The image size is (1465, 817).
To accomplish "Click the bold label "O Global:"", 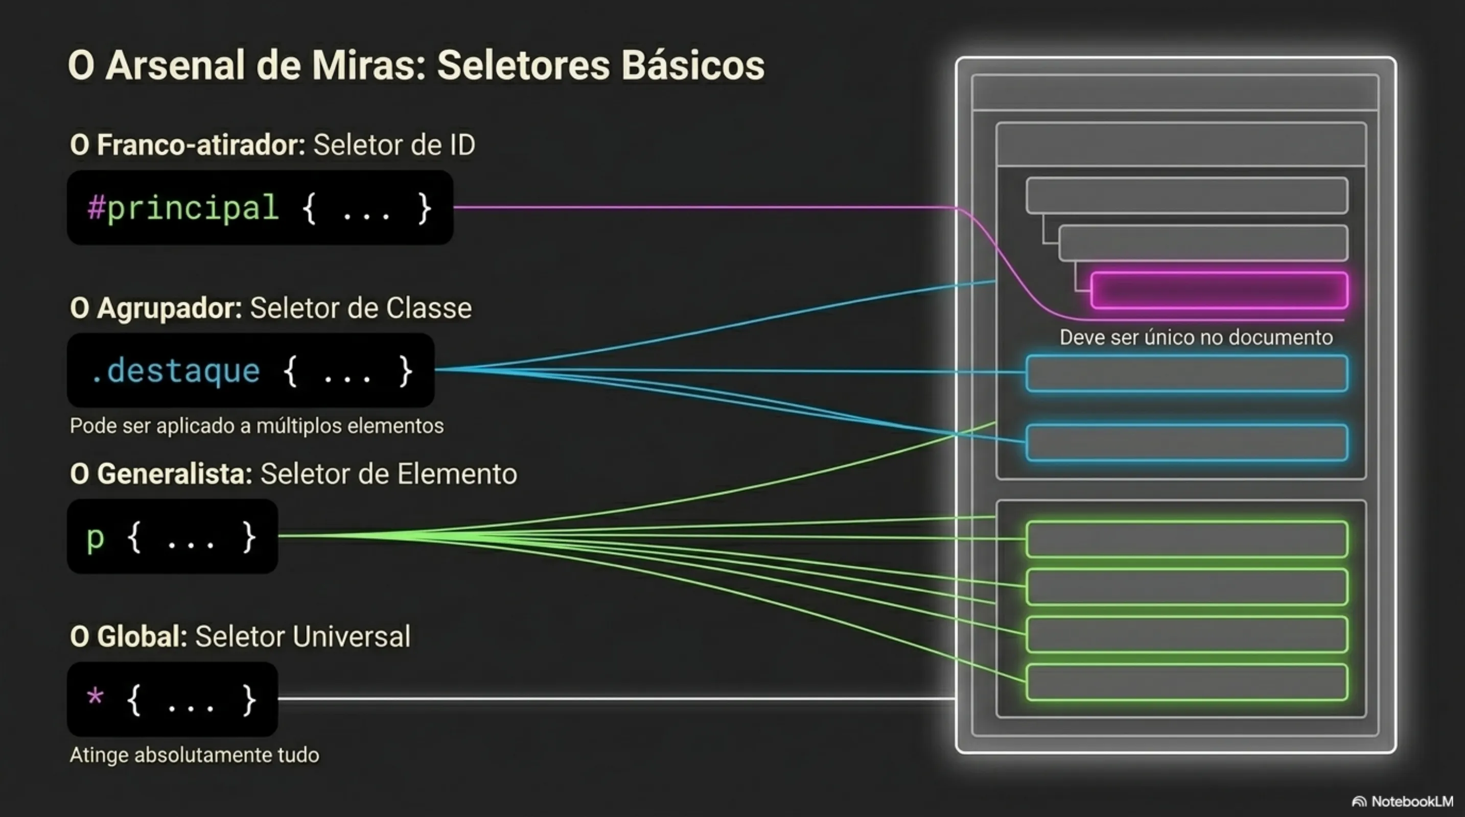I will point(129,636).
